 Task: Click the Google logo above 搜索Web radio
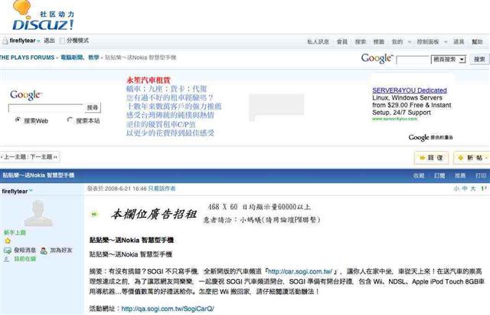coord(26,95)
